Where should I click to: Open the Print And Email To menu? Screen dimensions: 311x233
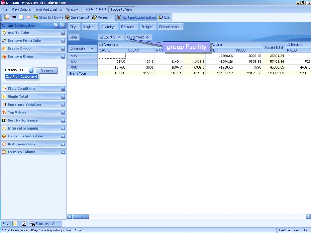[x=48, y=9]
